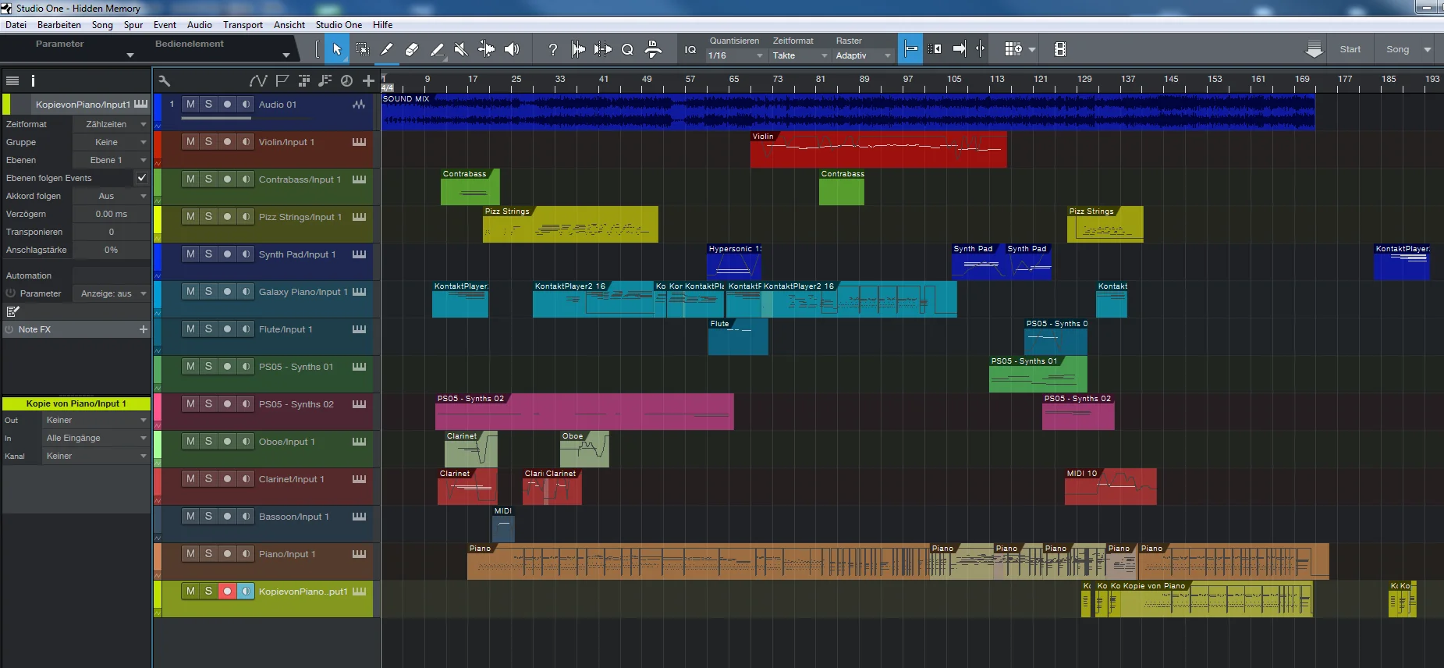Add a Note FX with the plus button
This screenshot has width=1444, height=668.
143,329
